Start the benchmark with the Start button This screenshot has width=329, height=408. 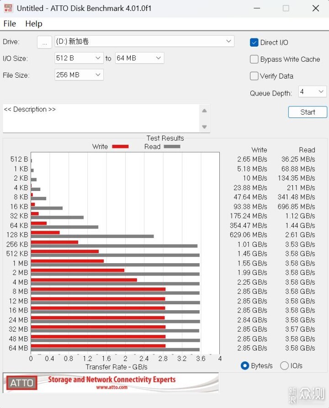pos(308,112)
